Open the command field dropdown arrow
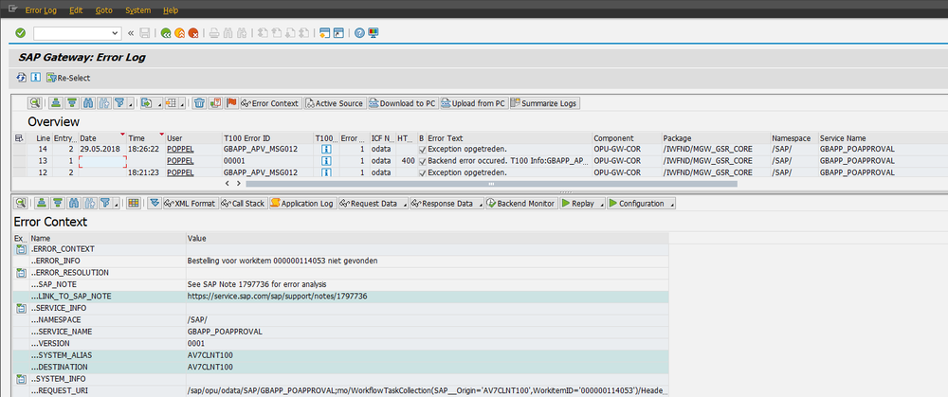This screenshot has width=948, height=397. click(116, 33)
